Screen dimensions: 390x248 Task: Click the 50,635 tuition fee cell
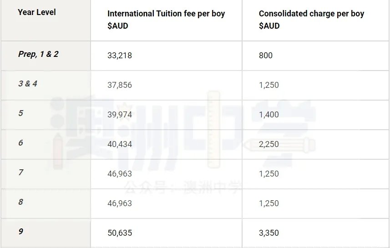120,233
